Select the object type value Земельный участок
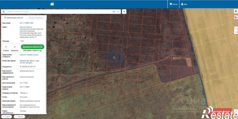Screen dimensions: 238x119 tap(27, 71)
